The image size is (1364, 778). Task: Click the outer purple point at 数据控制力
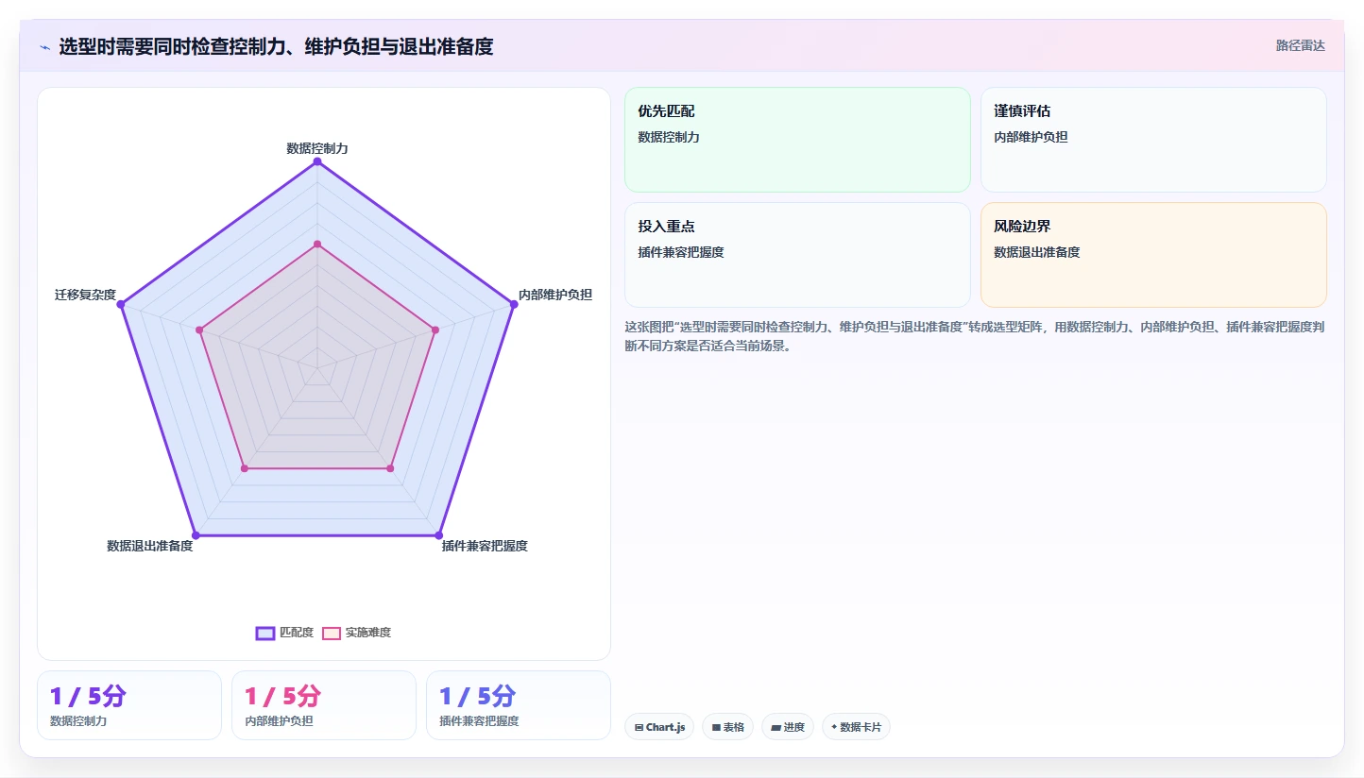coord(317,161)
